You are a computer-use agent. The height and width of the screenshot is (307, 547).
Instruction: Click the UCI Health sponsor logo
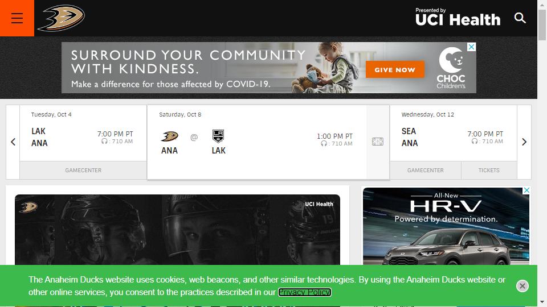pyautogui.click(x=458, y=17)
